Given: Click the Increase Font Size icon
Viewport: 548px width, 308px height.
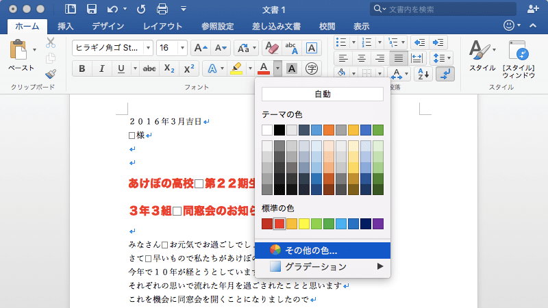Looking at the screenshot, I should 200,48.
